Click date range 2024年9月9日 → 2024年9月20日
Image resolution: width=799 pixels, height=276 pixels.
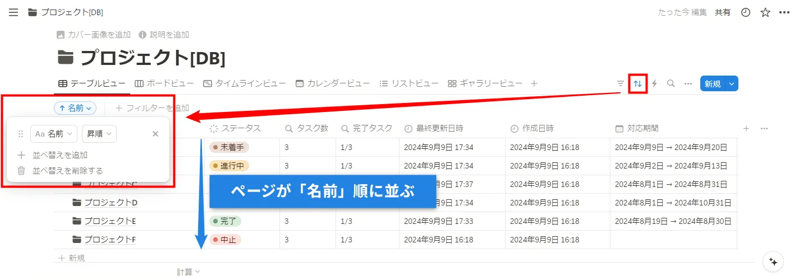[x=671, y=147]
